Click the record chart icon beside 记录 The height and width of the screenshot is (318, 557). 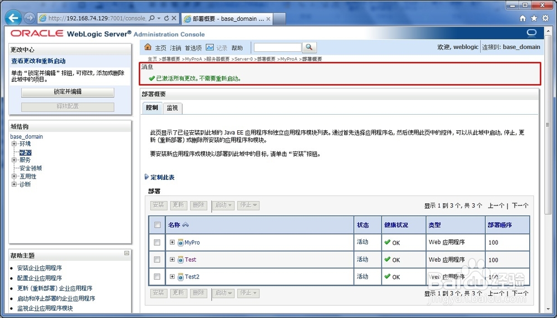(210, 47)
